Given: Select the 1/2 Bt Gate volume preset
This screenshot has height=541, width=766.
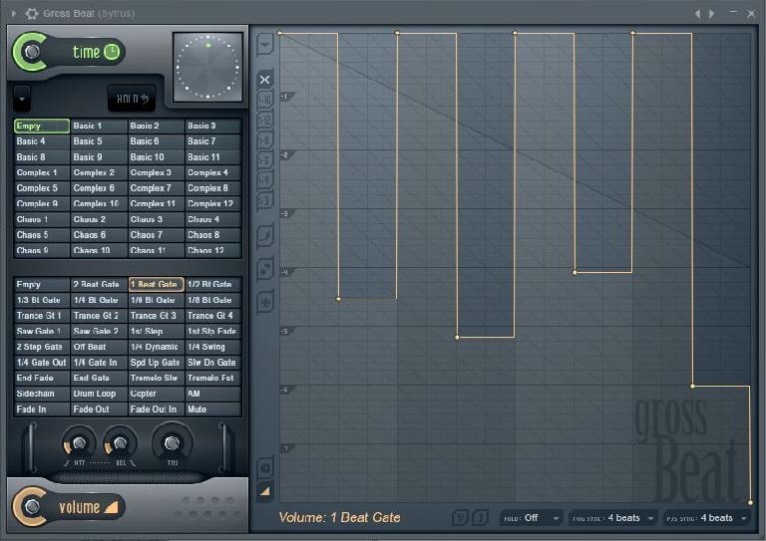Looking at the screenshot, I should click(x=213, y=284).
